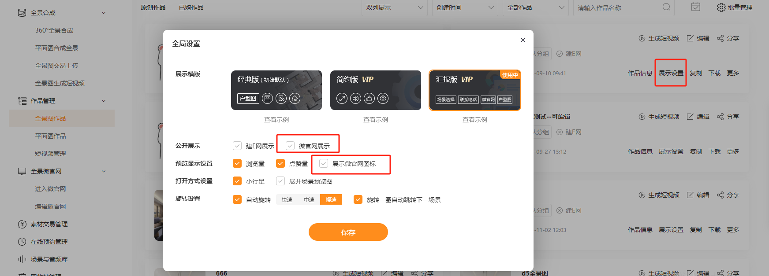This screenshot has height=276, width=769.
Task: Choose the 简约版 VIP template card
Action: (x=376, y=90)
